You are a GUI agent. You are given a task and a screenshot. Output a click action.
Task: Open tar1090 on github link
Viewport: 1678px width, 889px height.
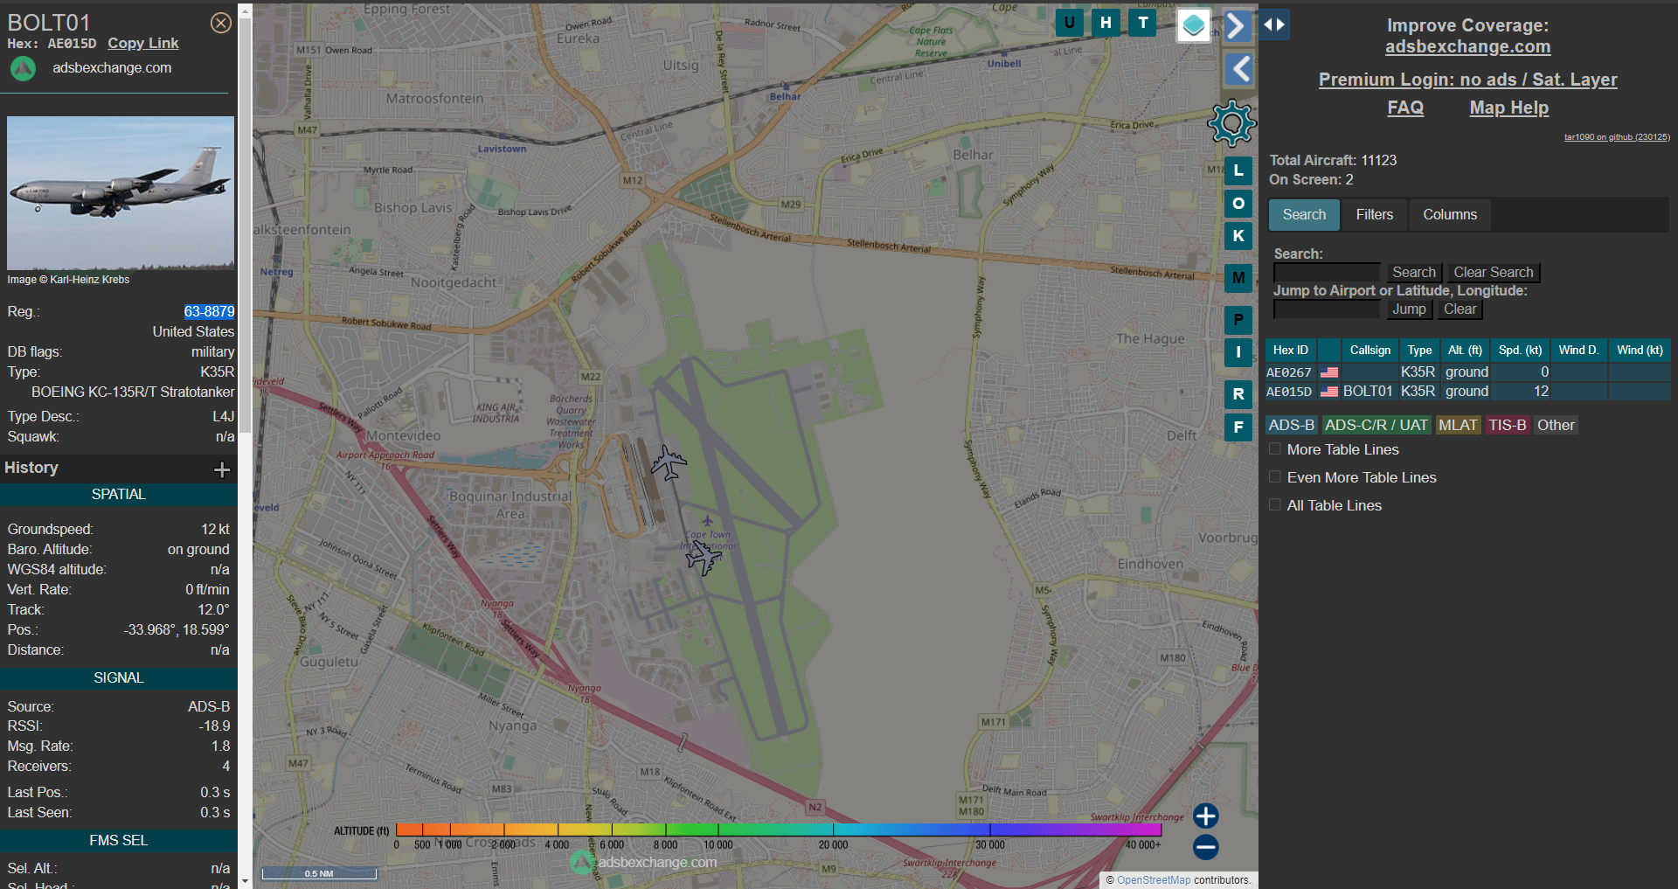click(x=1616, y=137)
